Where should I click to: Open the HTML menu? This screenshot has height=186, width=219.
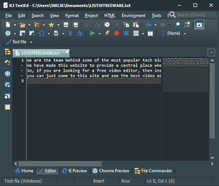(x=109, y=16)
